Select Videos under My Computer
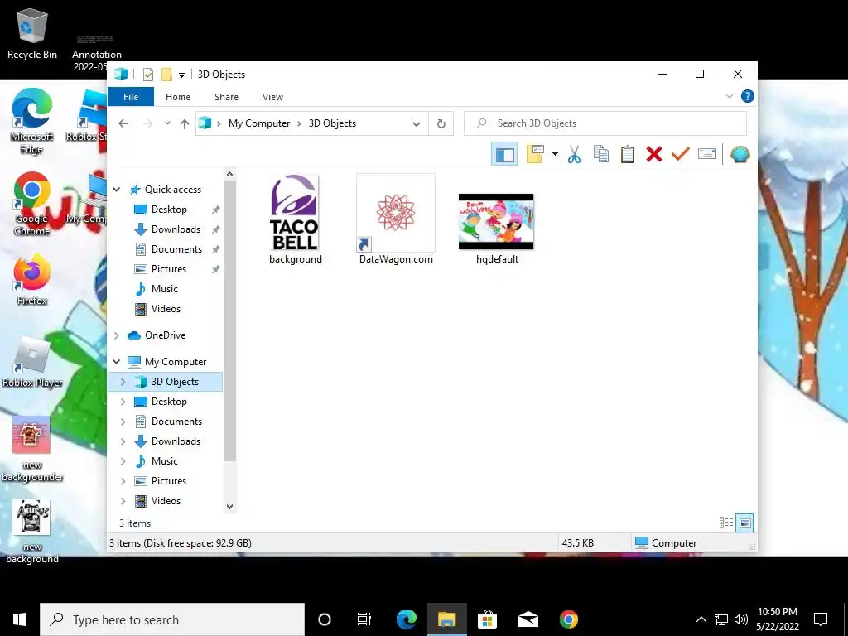The image size is (848, 636). [166, 501]
